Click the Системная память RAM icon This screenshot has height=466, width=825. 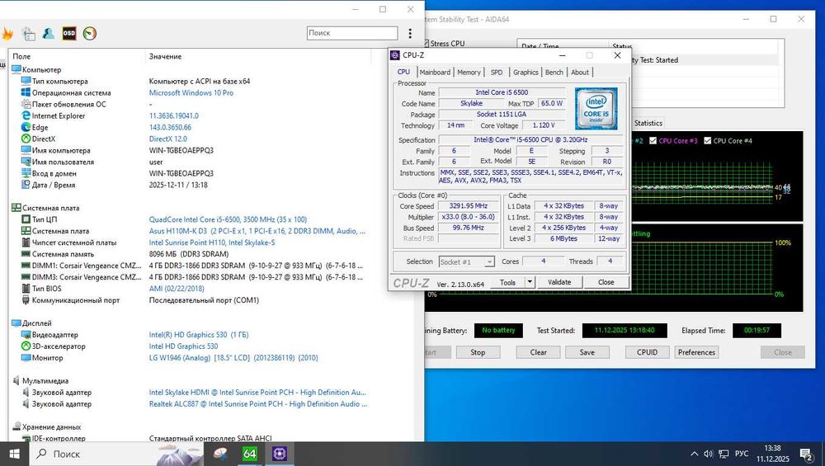pyautogui.click(x=26, y=254)
